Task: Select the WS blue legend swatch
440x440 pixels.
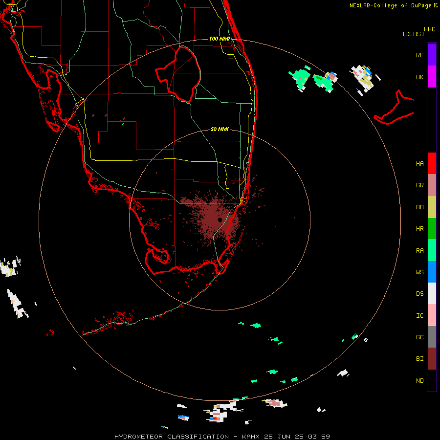Action: pos(432,272)
